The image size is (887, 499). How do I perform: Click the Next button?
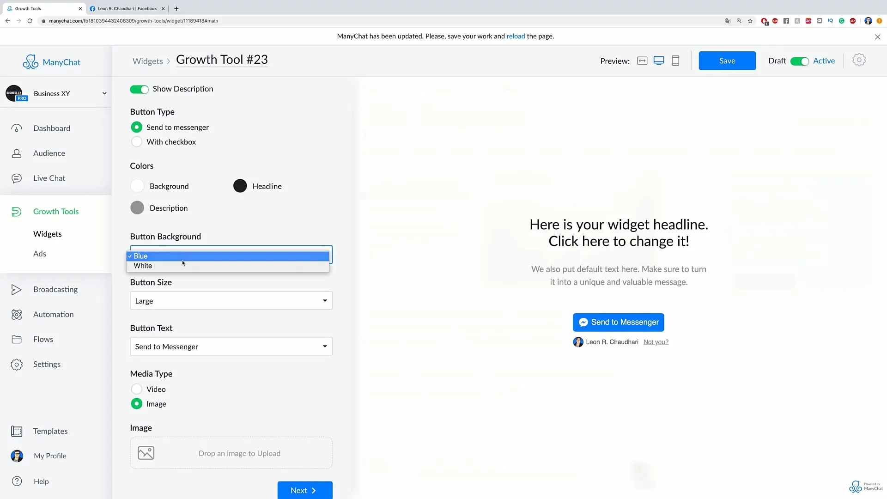[305, 490]
